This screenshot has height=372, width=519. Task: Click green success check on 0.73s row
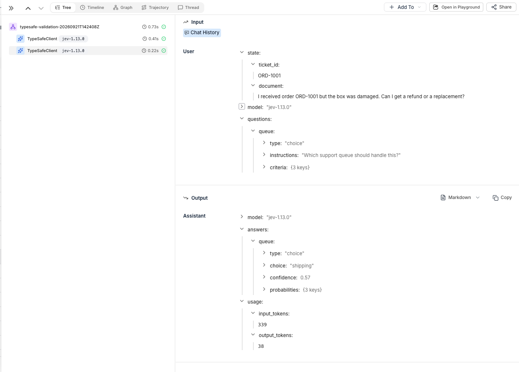164,27
